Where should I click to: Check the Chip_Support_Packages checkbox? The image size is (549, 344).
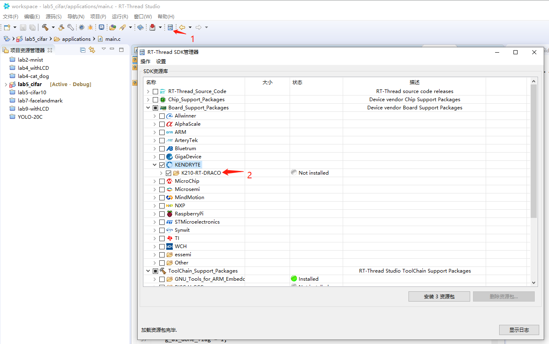[x=155, y=100]
